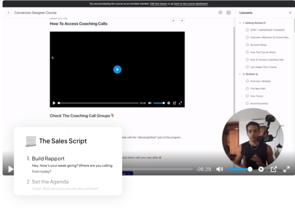Collapse the 2. Mindset section
This screenshot has height=210, width=295.
pos(240,74)
